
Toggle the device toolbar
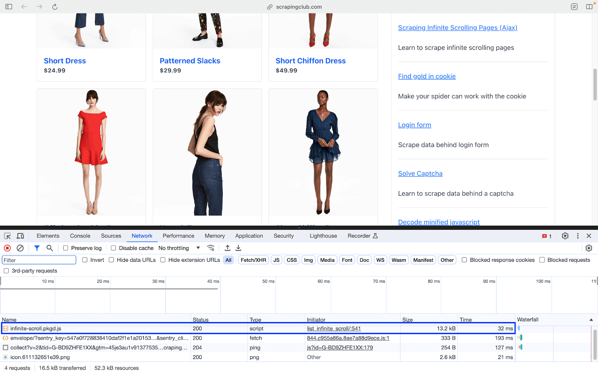[x=20, y=236]
